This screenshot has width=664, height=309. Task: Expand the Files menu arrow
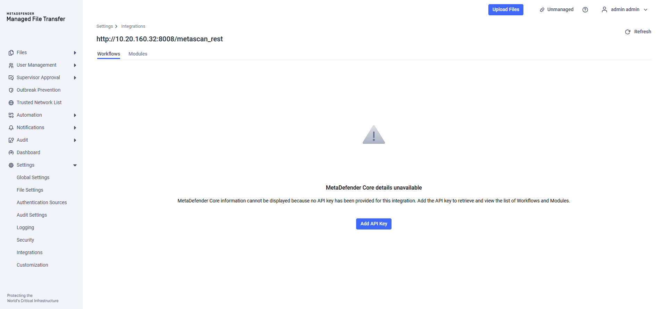coord(75,53)
